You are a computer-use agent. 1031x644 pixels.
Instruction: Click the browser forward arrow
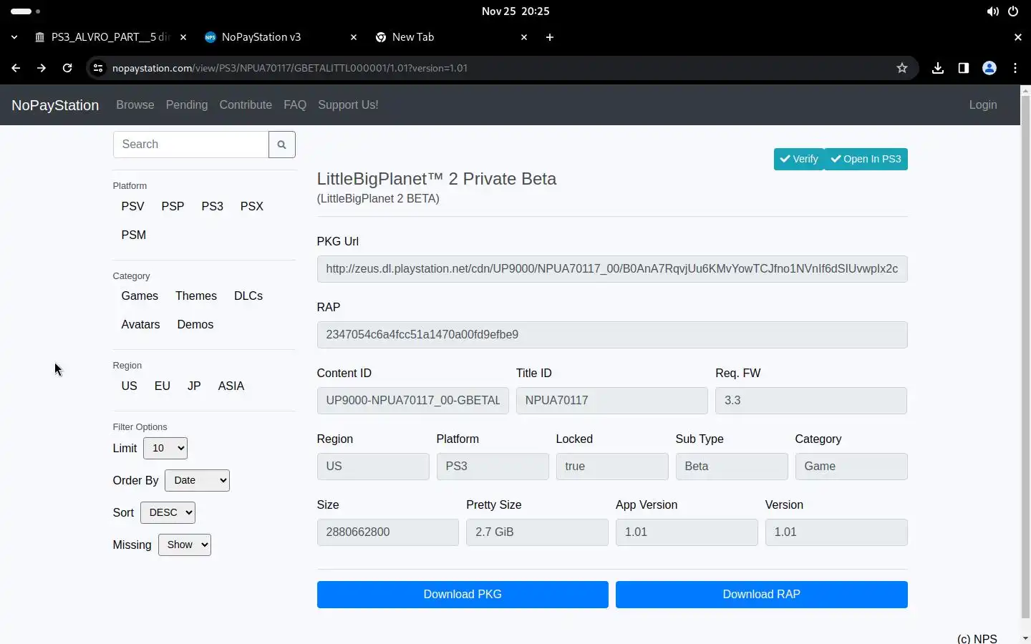tap(42, 68)
